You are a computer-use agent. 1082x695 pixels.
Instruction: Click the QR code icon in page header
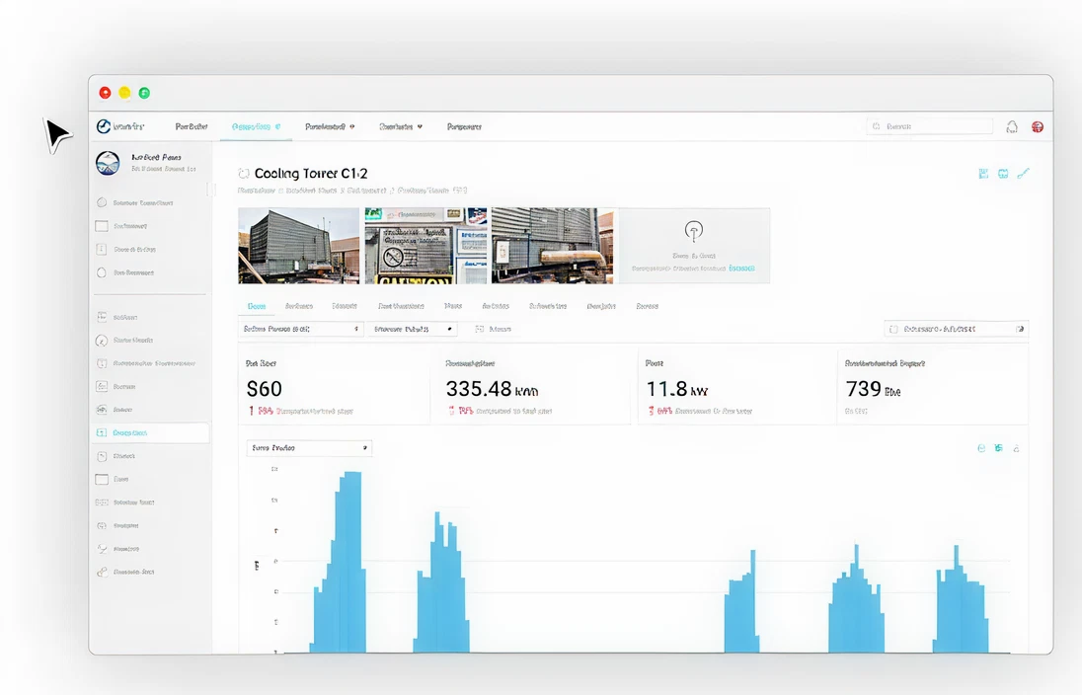click(983, 174)
